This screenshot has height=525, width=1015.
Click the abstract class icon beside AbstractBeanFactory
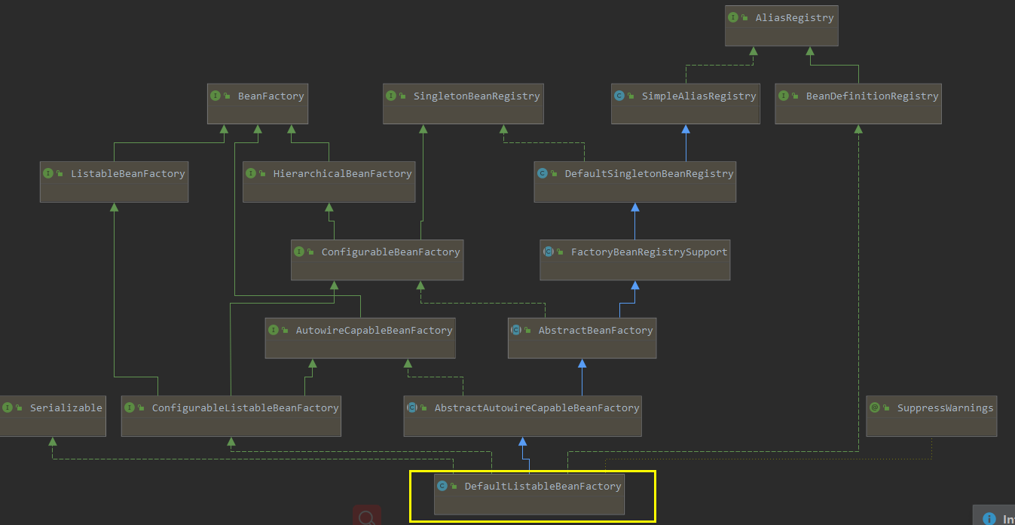(516, 330)
